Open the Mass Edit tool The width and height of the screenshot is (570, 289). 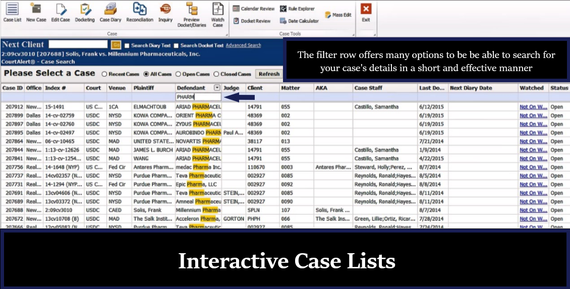point(337,15)
